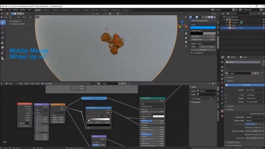Switch to solid viewport shading mode
Viewport: 265px width, 149px height.
pos(209,17)
